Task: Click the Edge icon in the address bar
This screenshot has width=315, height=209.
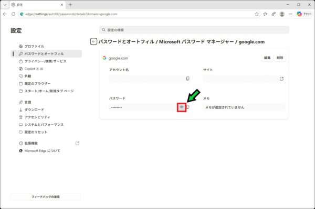Action: click(x=22, y=14)
